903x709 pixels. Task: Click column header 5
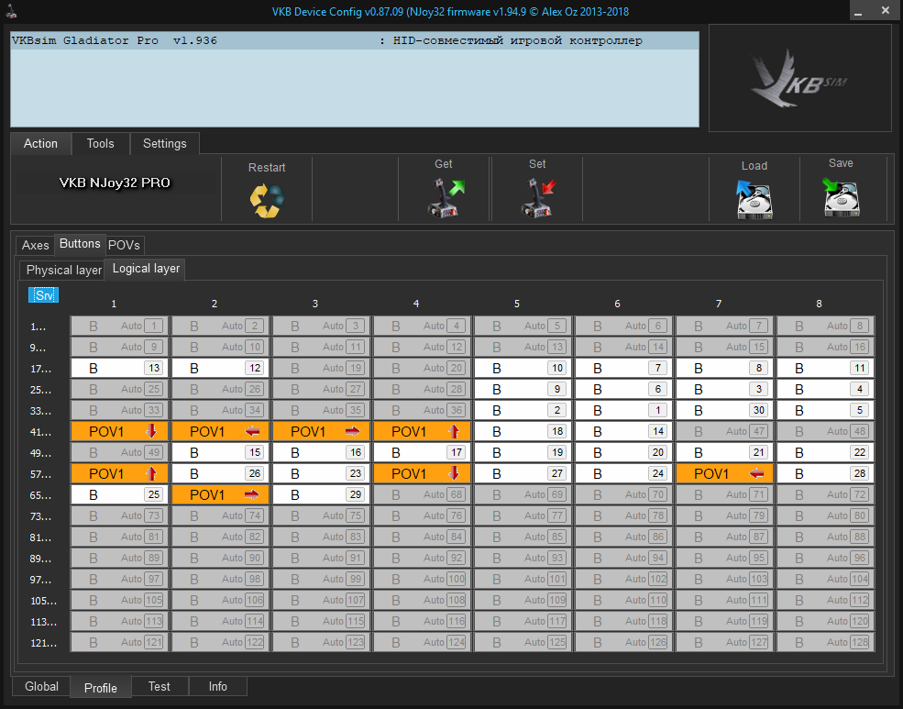[x=516, y=304]
